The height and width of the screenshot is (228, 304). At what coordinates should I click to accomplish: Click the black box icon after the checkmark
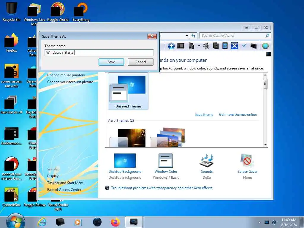point(254,46)
